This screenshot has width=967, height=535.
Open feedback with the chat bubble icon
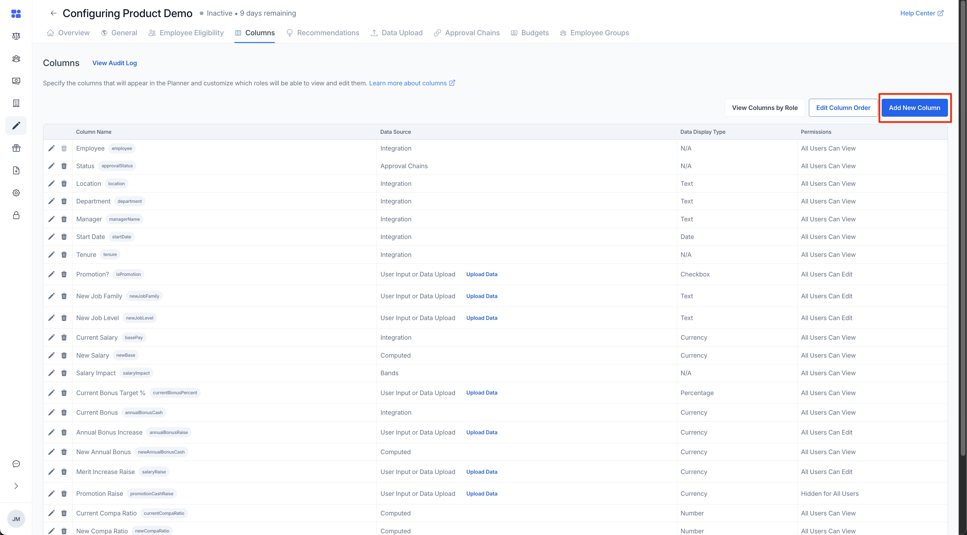[x=16, y=463]
